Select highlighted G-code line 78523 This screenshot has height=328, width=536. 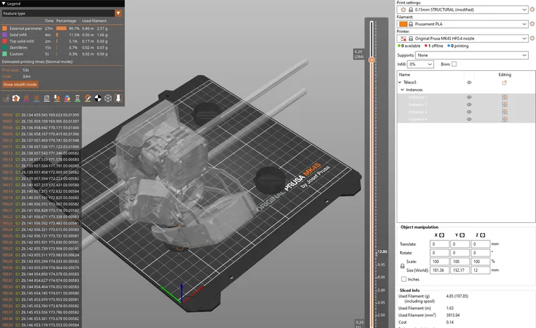pyautogui.click(x=40, y=223)
